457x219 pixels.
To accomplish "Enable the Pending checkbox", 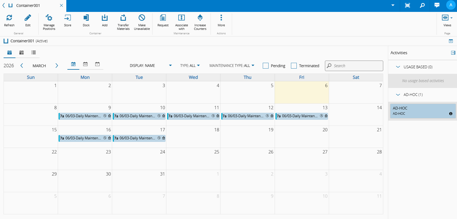I will (266, 66).
